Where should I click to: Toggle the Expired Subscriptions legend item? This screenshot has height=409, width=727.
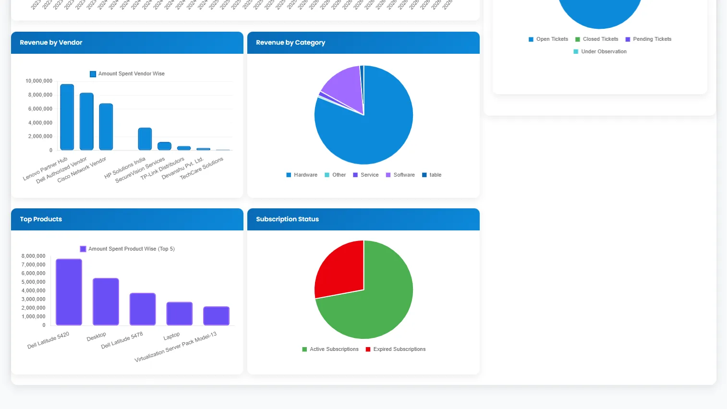396,349
